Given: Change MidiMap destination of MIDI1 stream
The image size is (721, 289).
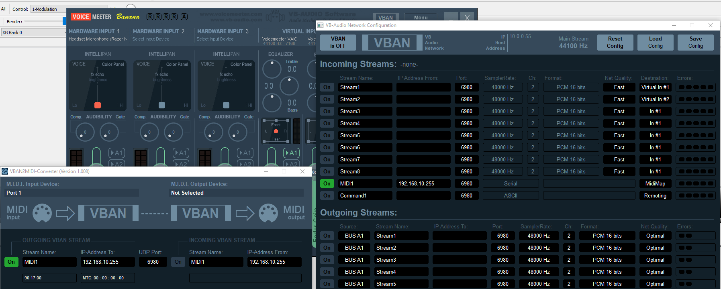Looking at the screenshot, I should tap(655, 183).
